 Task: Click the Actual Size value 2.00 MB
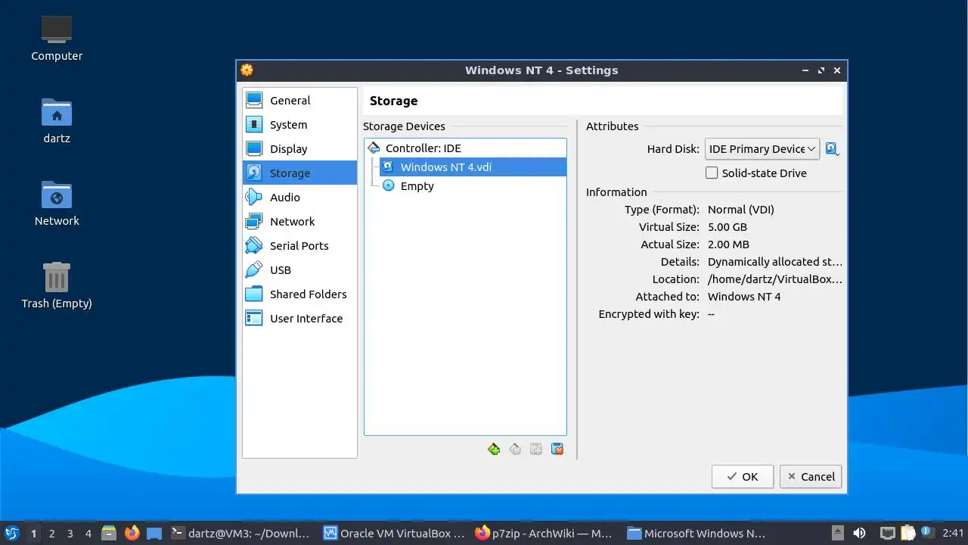[x=728, y=244]
